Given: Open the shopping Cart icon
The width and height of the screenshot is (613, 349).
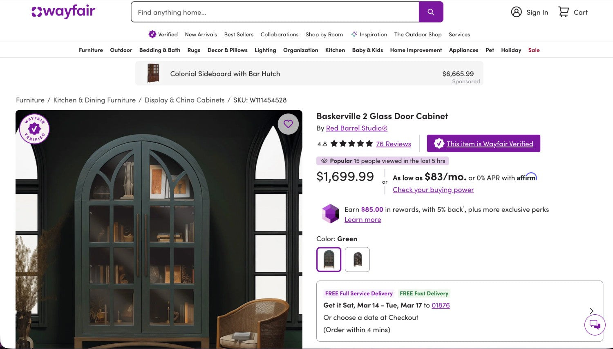Looking at the screenshot, I should 564,12.
